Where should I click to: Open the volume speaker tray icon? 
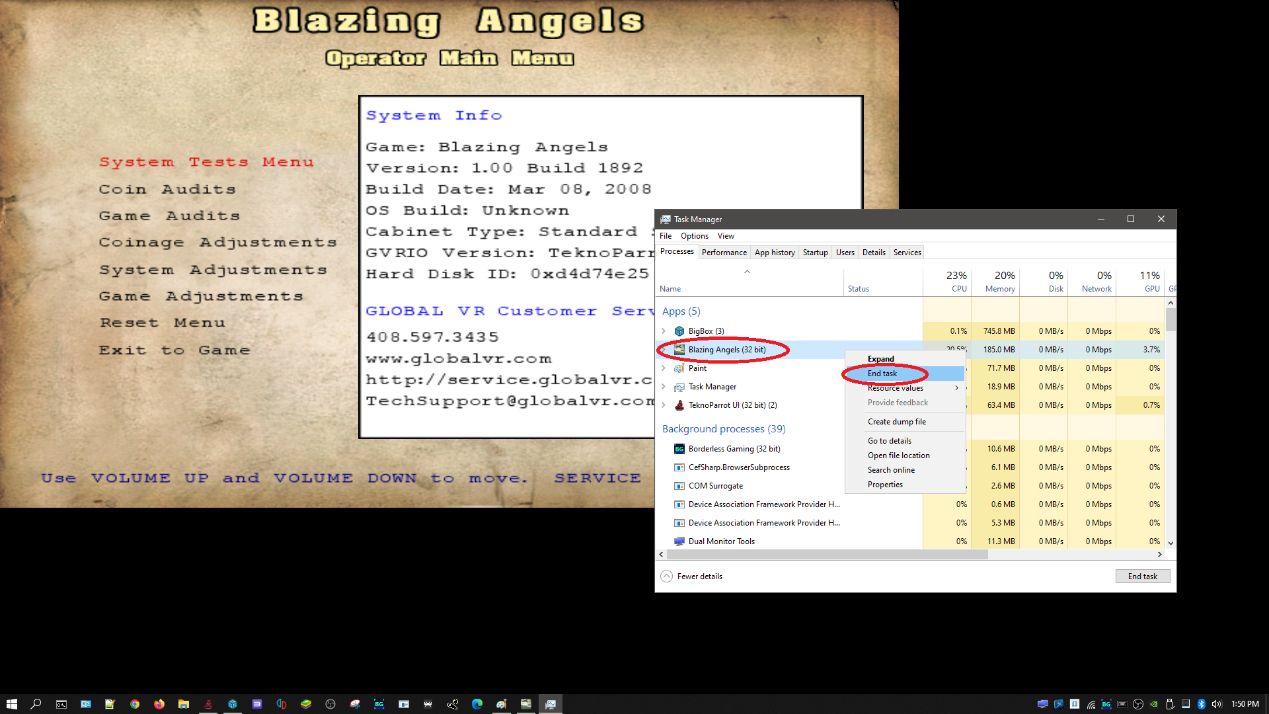coord(1217,704)
